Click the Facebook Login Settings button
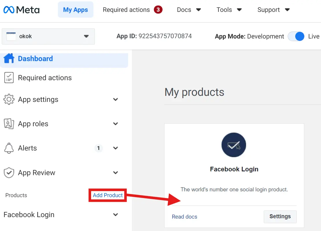The image size is (321, 231). click(x=280, y=217)
